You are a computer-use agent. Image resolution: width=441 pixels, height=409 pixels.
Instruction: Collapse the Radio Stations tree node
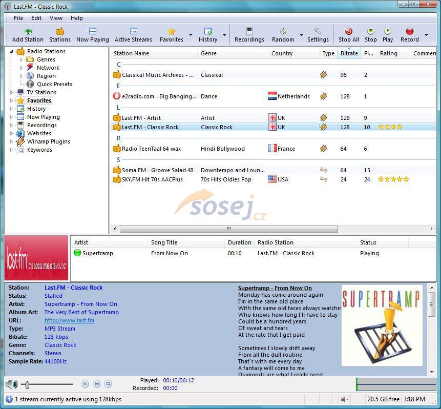pyautogui.click(x=11, y=52)
